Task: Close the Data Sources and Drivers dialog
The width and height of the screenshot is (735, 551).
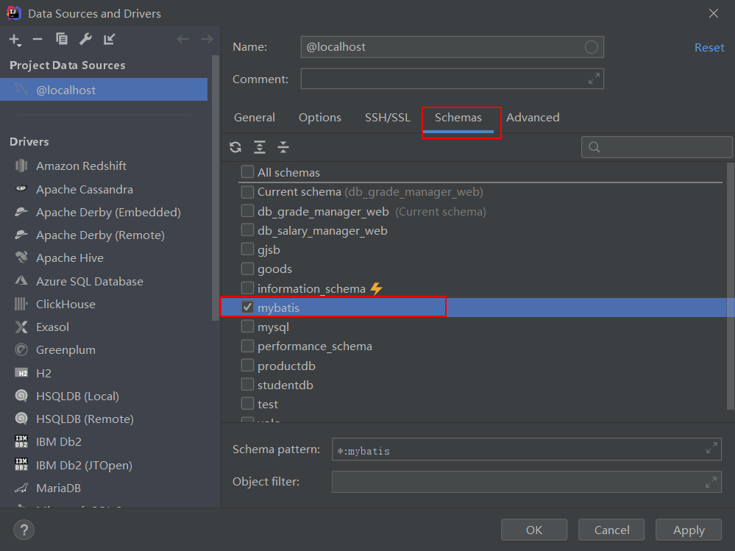Action: pos(714,13)
